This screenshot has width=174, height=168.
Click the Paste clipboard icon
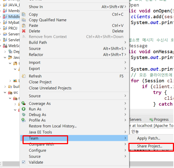click(x=24, y=25)
